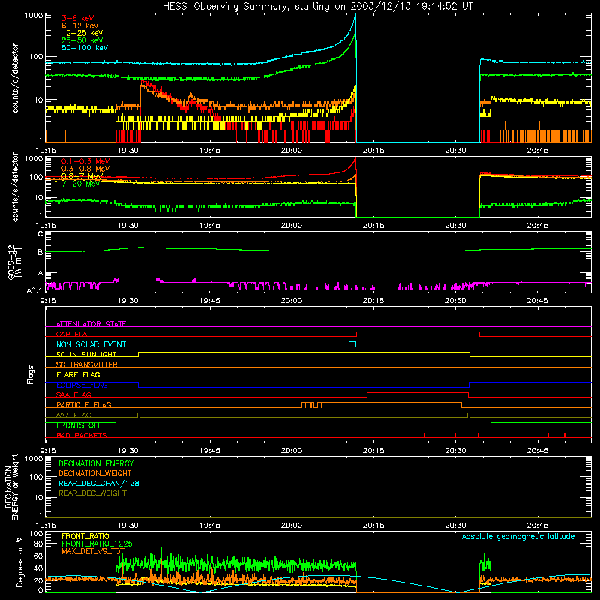Screen dimensions: 600x600
Task: Click the A0.1 level label on GOES plot
Action: [x=34, y=291]
